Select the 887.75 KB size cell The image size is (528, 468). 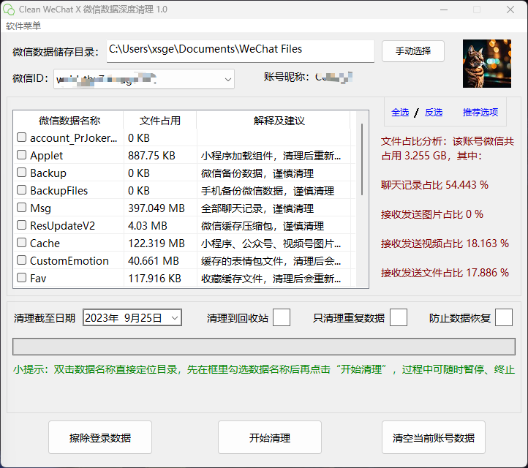[151, 156]
